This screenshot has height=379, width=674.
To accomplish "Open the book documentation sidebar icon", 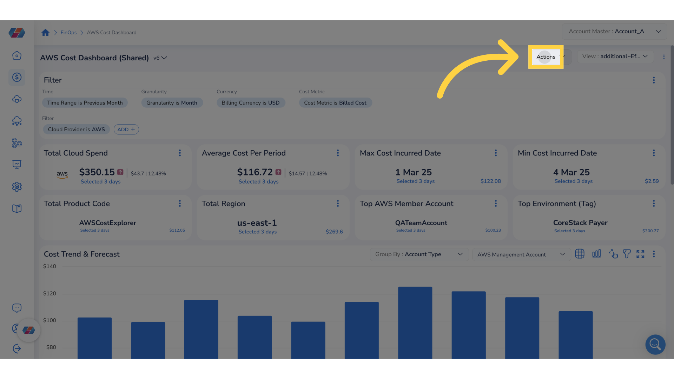I will click(17, 208).
